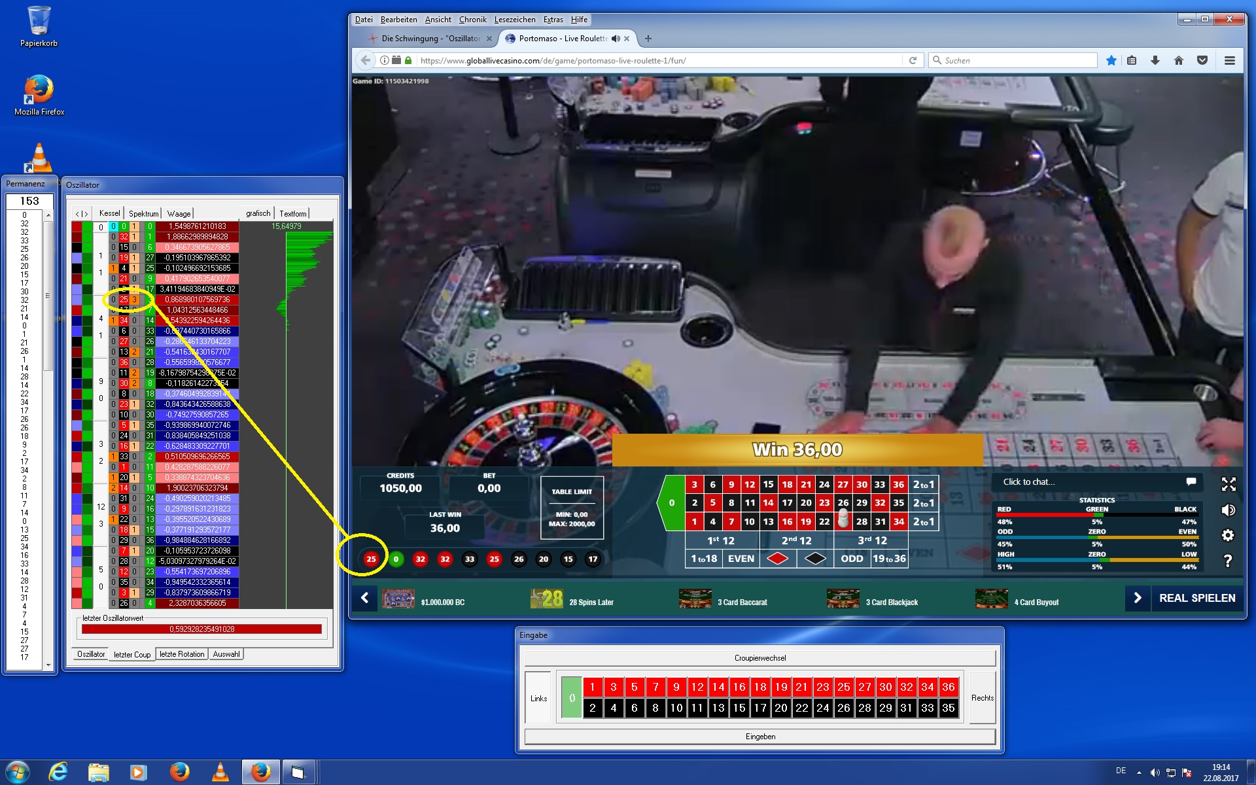Image resolution: width=1256 pixels, height=785 pixels.
Task: Open a new Firefox tab with the plus
Action: tap(648, 39)
